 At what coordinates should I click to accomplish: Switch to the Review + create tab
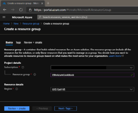(x=33, y=43)
